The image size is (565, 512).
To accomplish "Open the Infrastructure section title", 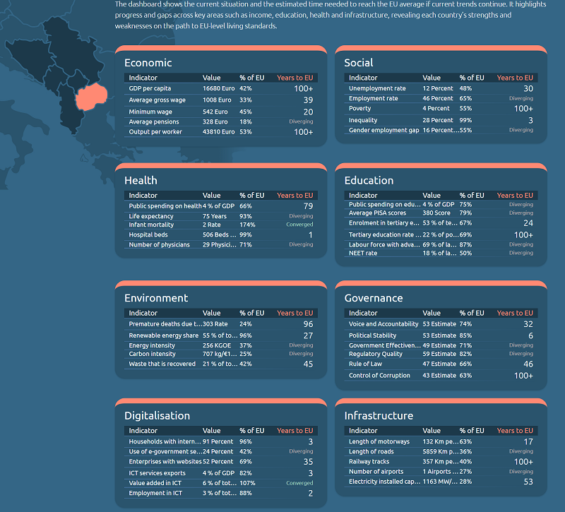I will pos(379,416).
